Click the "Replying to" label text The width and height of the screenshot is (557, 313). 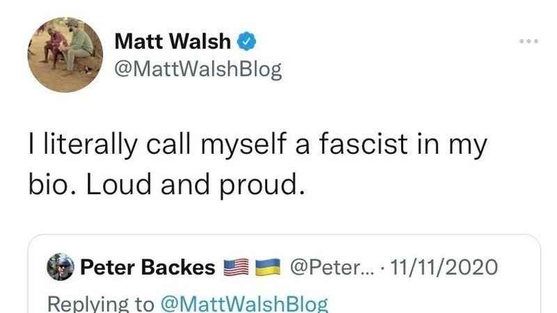(x=99, y=303)
